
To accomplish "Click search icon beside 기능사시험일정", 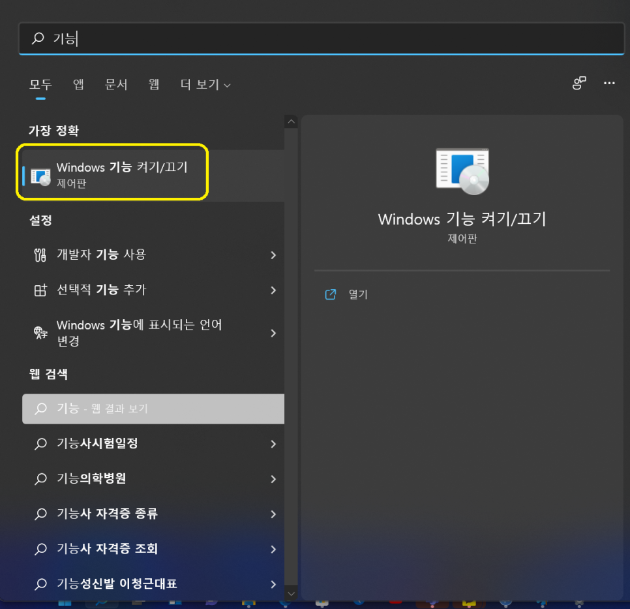I will click(x=40, y=444).
